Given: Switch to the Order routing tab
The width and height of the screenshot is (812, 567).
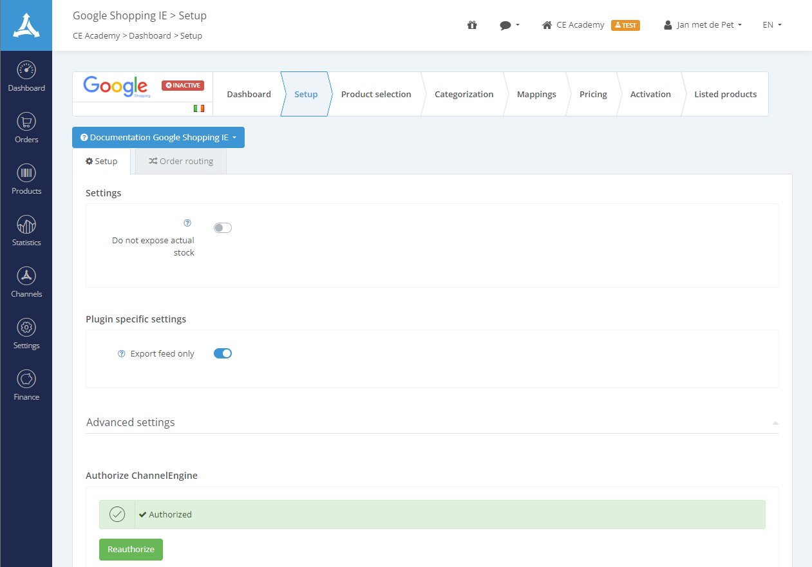Looking at the screenshot, I should 181,162.
